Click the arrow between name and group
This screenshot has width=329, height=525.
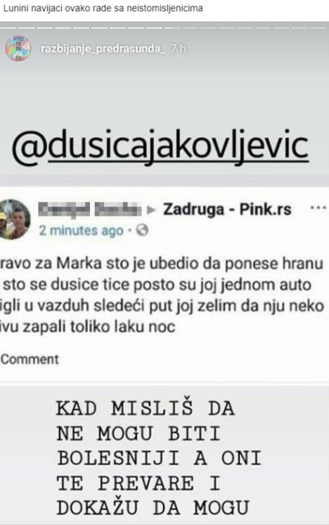click(x=151, y=210)
